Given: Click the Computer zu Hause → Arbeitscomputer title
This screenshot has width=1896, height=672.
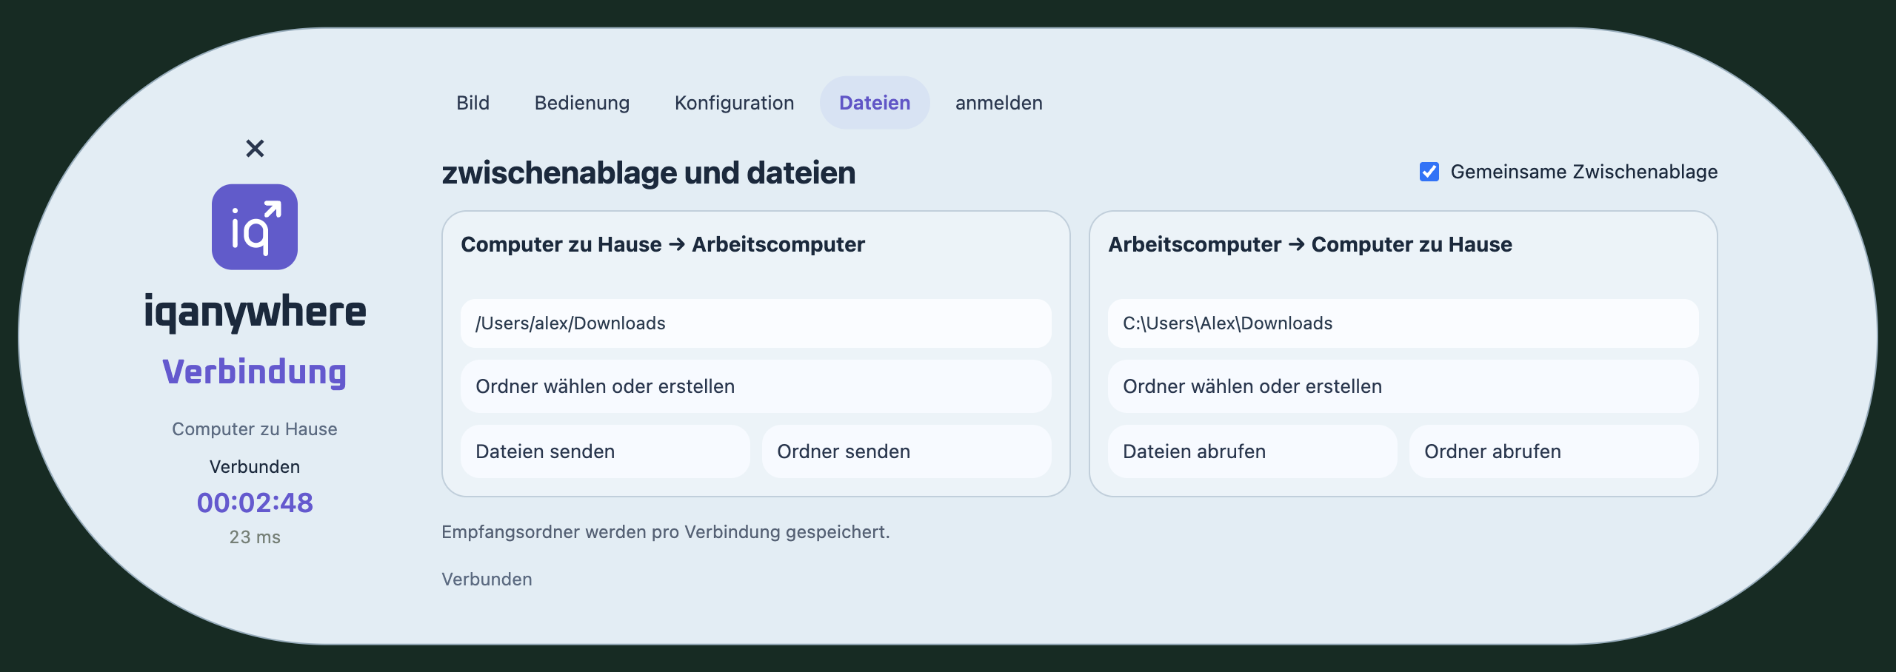Looking at the screenshot, I should pos(663,244).
